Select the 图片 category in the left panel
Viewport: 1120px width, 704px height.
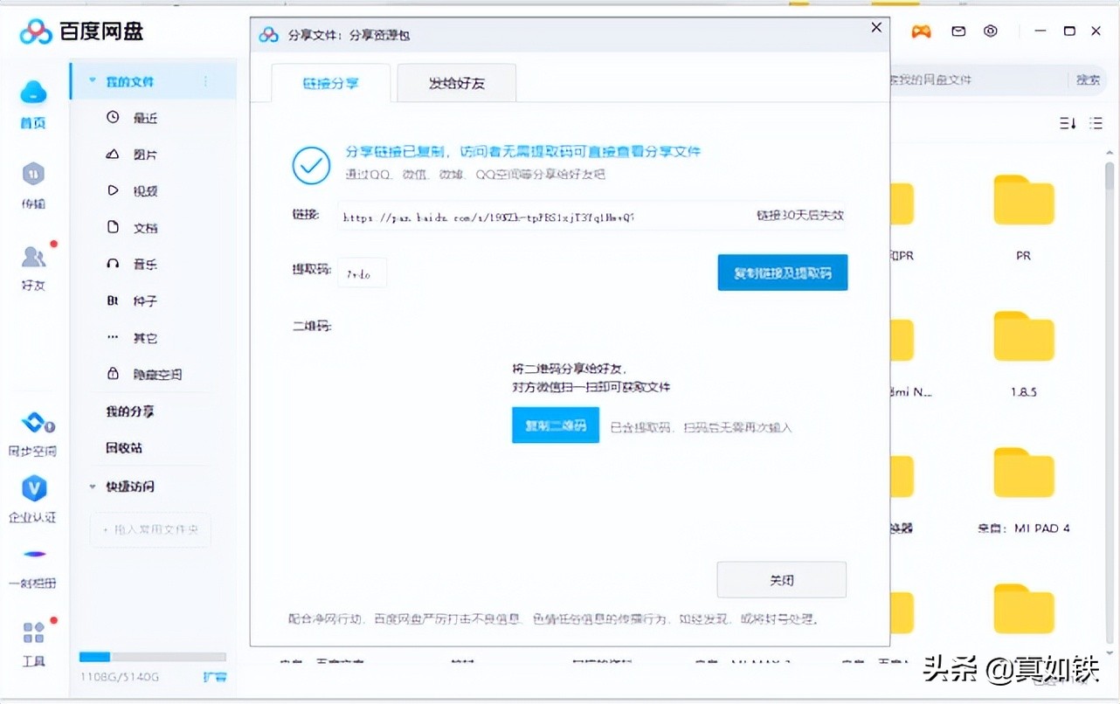point(144,154)
